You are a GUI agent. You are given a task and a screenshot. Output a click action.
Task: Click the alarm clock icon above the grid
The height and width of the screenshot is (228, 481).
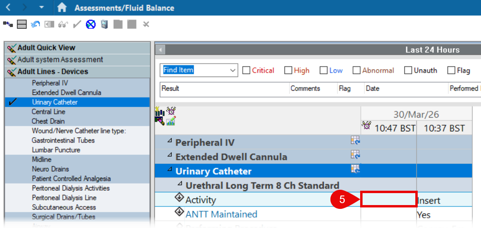[171, 111]
